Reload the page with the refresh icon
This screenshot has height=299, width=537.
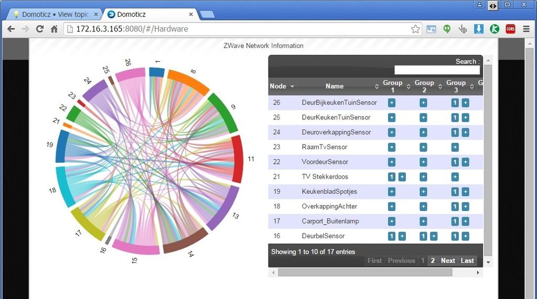click(40, 29)
